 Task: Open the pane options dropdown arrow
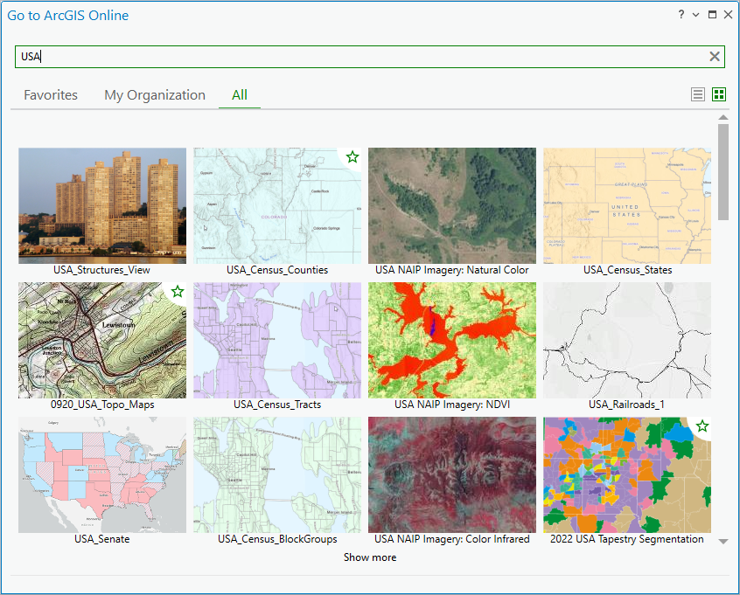[x=695, y=15]
